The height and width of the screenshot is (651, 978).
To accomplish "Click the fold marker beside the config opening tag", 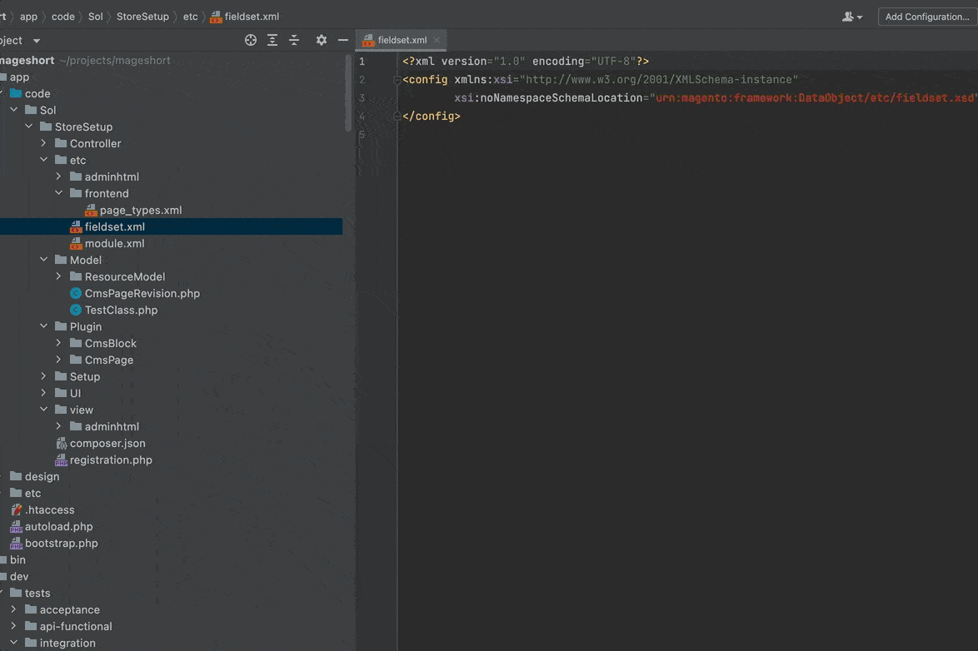I will 397,80.
